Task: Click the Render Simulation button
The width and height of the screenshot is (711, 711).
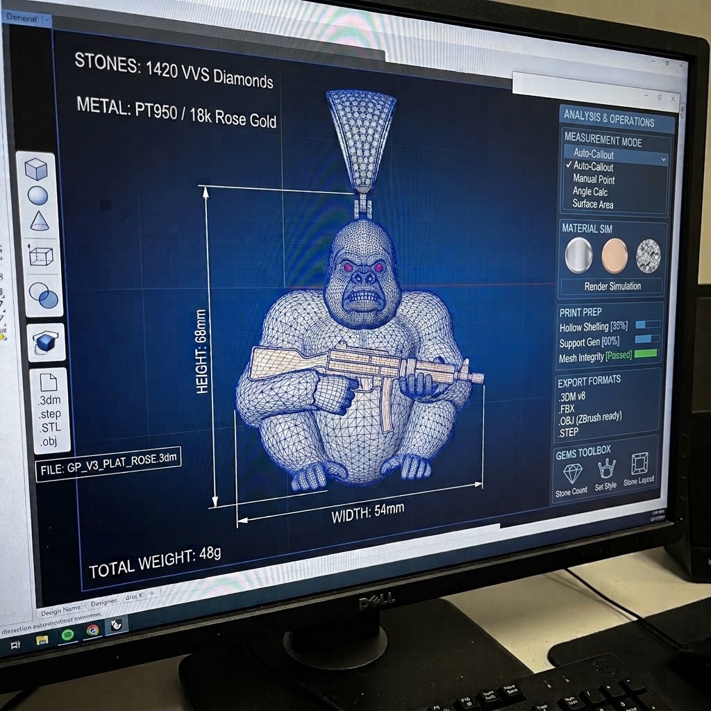Action: [x=612, y=287]
